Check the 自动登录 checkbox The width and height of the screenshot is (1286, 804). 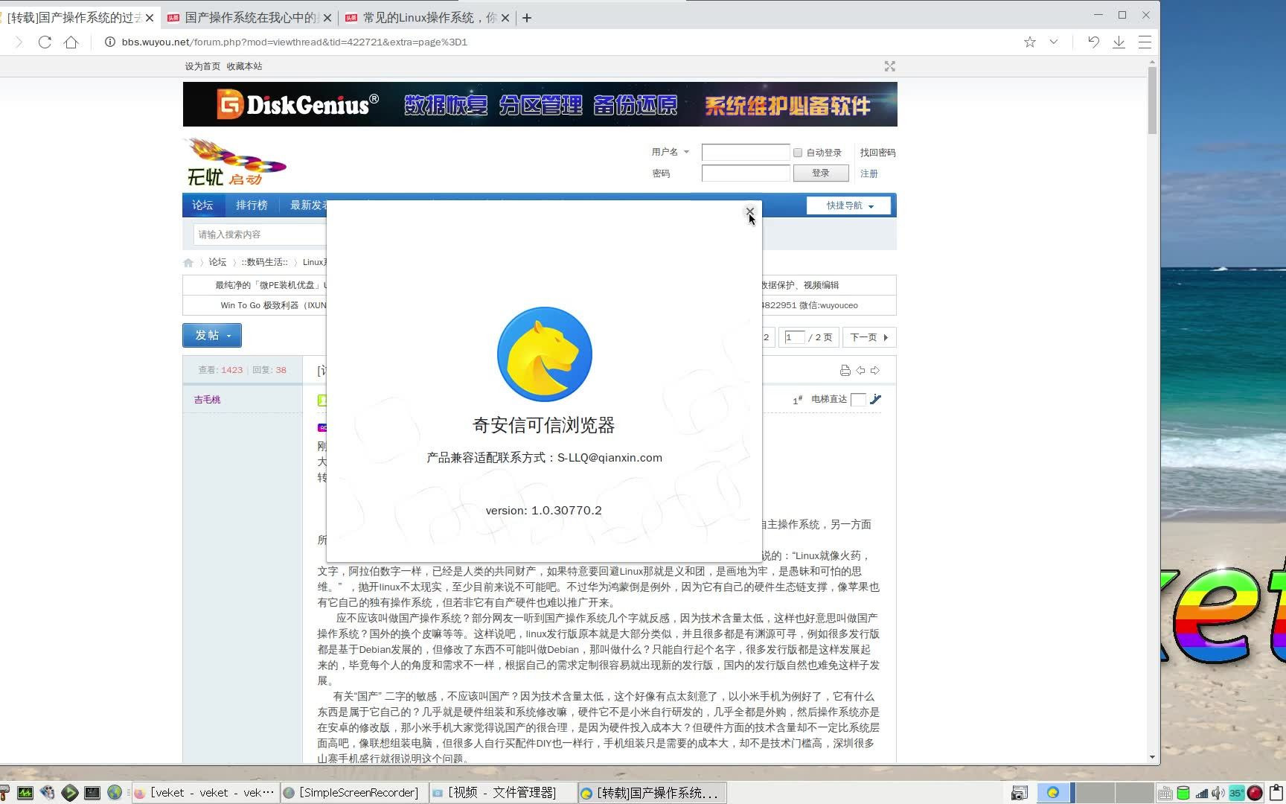coord(798,153)
